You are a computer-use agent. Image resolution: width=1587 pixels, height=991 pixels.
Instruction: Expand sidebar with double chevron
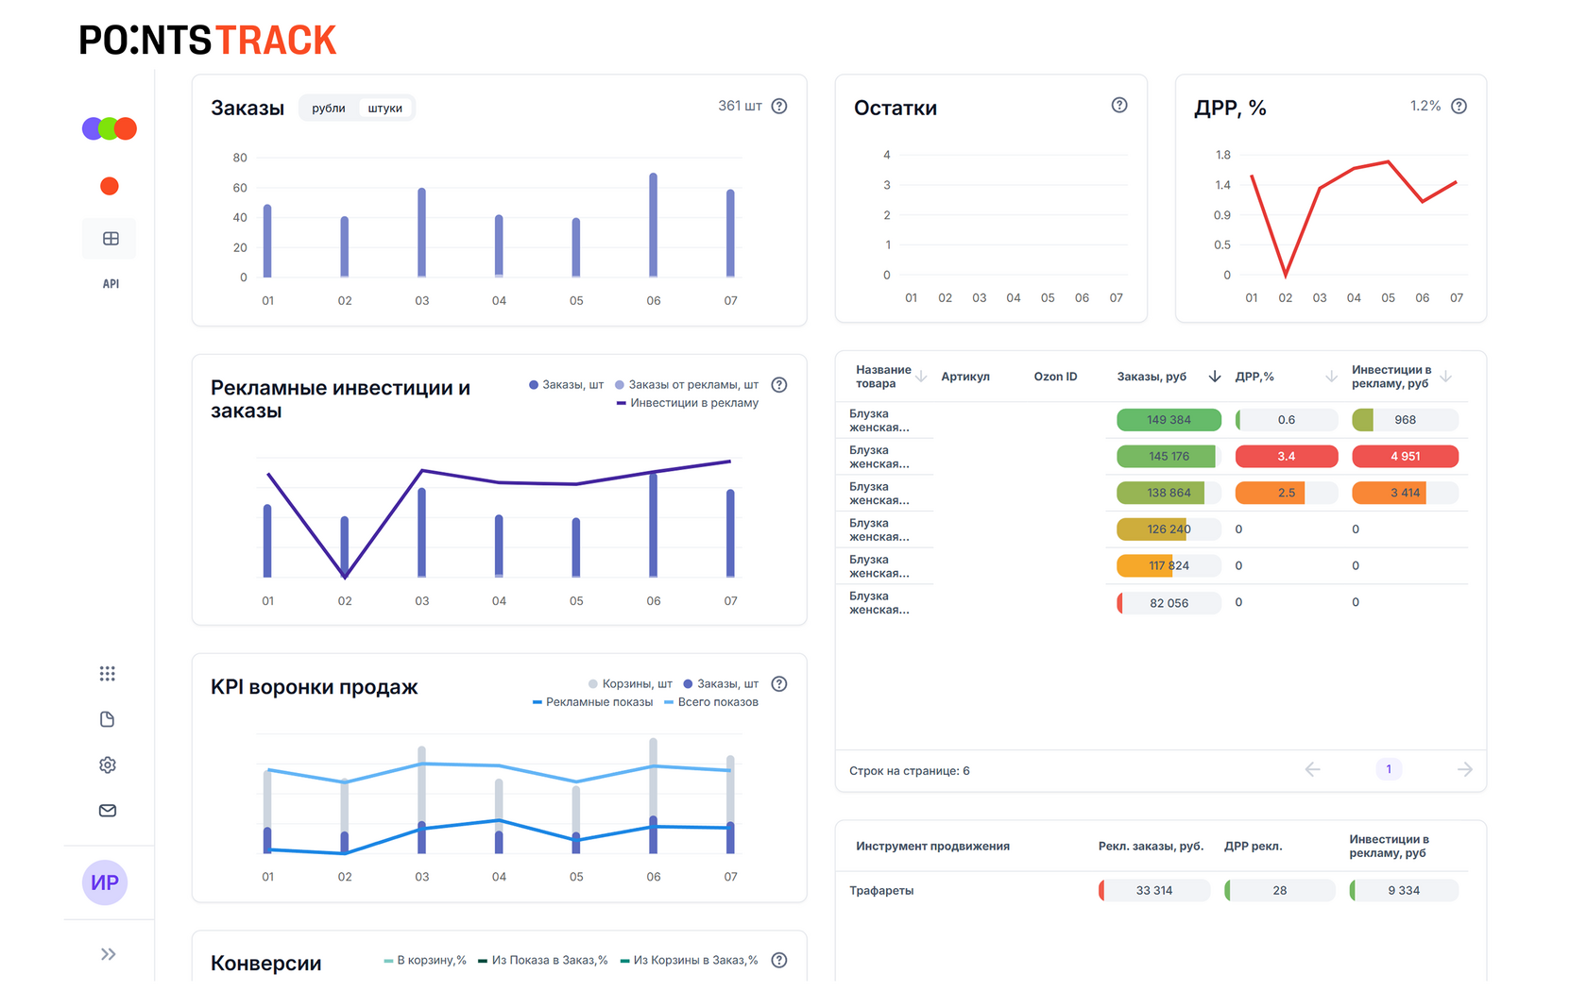(109, 954)
